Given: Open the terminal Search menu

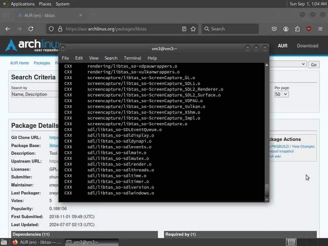Looking at the screenshot, I should [111, 58].
